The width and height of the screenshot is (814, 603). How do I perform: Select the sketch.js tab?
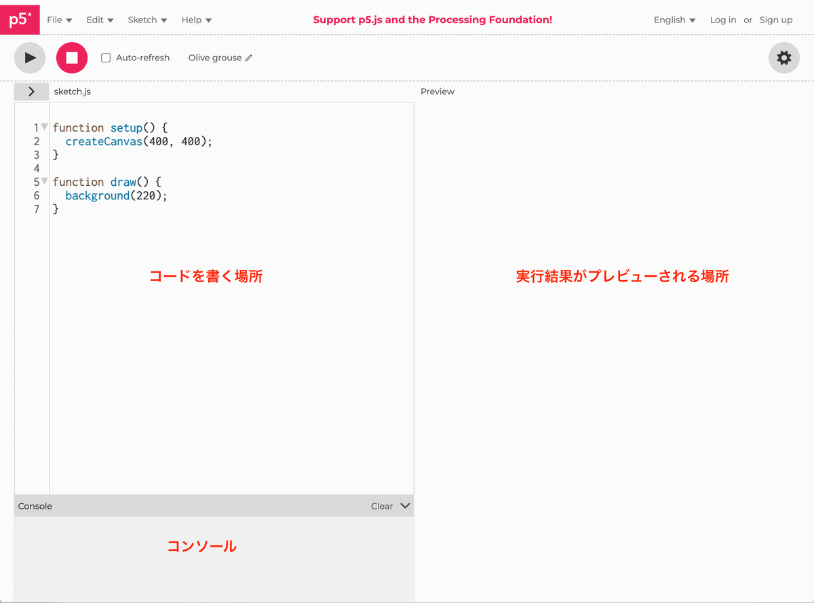click(x=72, y=91)
